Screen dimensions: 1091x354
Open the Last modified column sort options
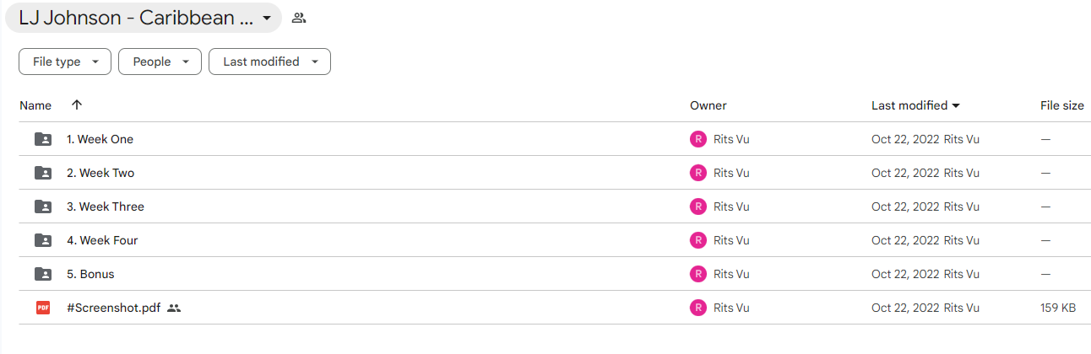pos(915,105)
